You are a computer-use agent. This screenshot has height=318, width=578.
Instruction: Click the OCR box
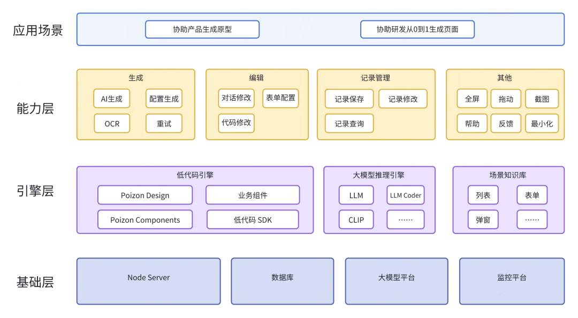coord(112,124)
